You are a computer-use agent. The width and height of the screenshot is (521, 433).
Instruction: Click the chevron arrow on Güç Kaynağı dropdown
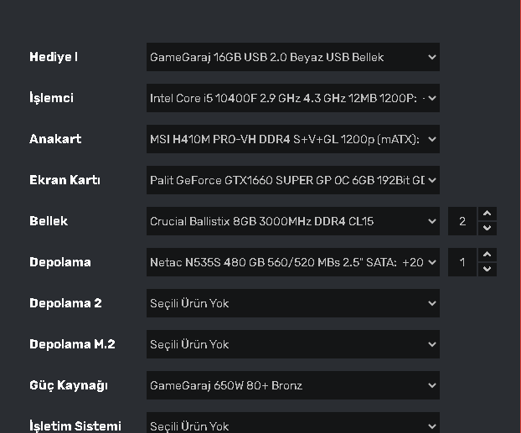(431, 385)
